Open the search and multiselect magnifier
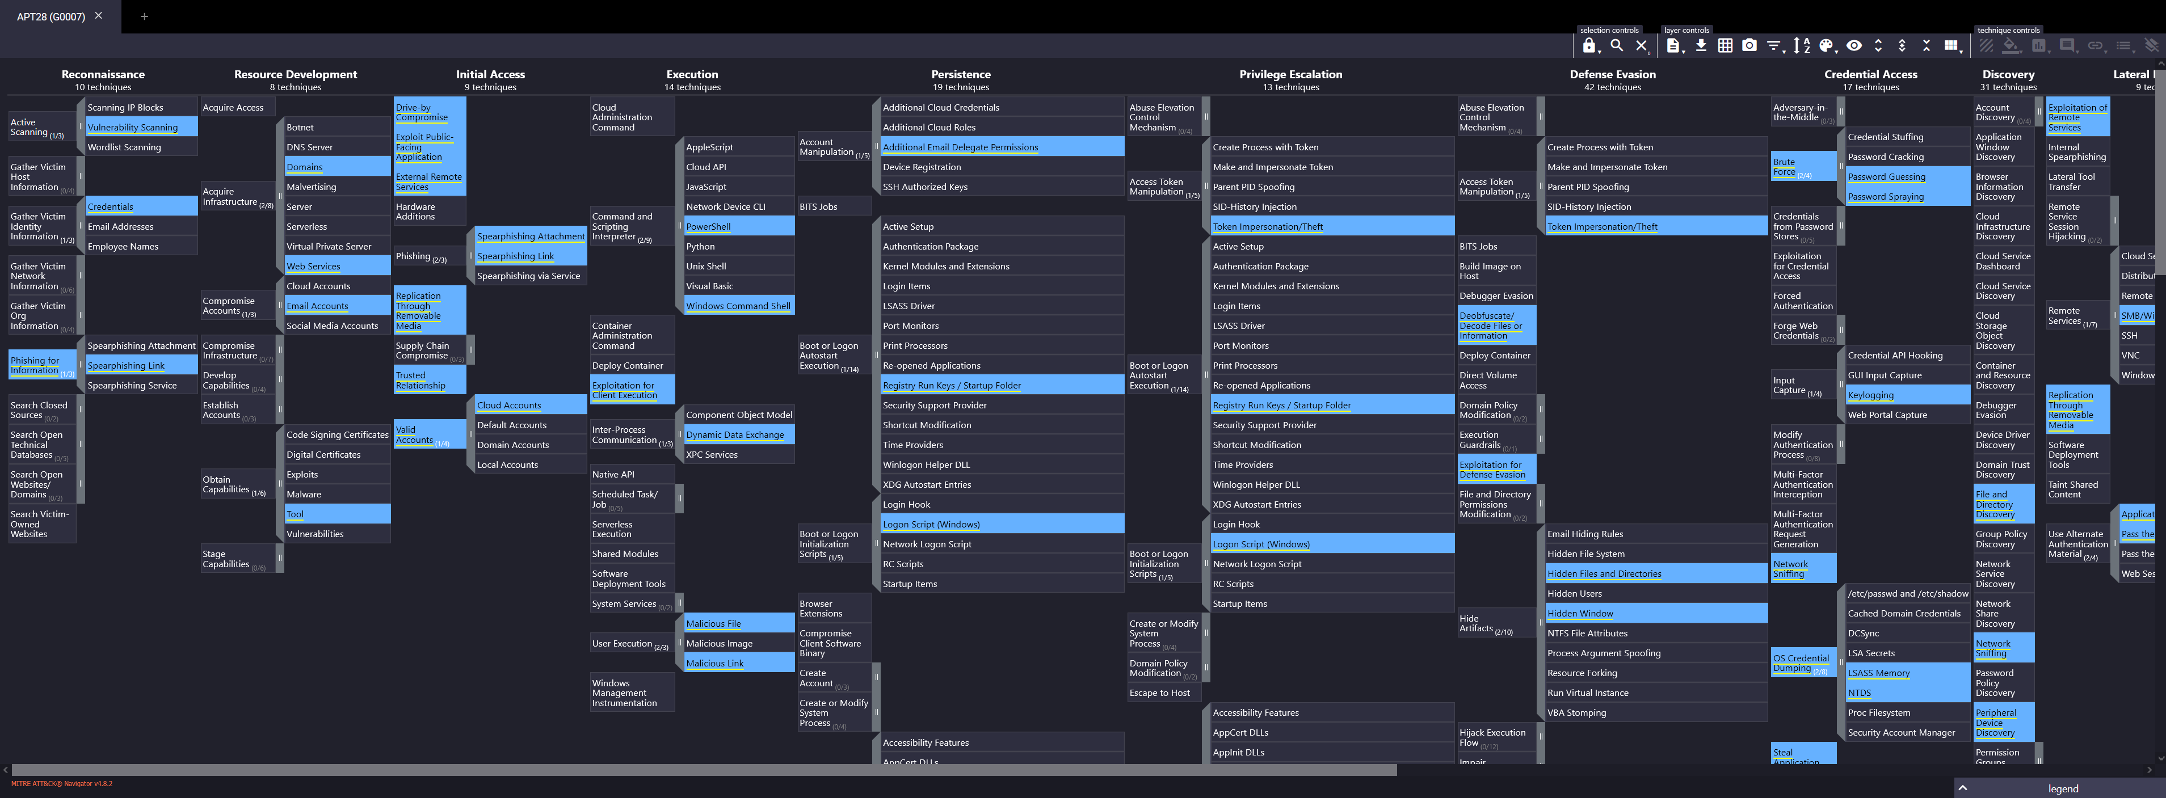This screenshot has width=2166, height=798. point(1616,45)
